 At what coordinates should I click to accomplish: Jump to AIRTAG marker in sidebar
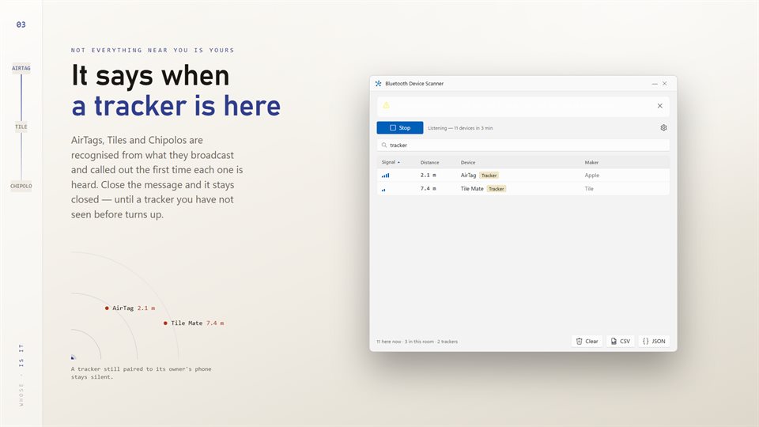point(21,68)
